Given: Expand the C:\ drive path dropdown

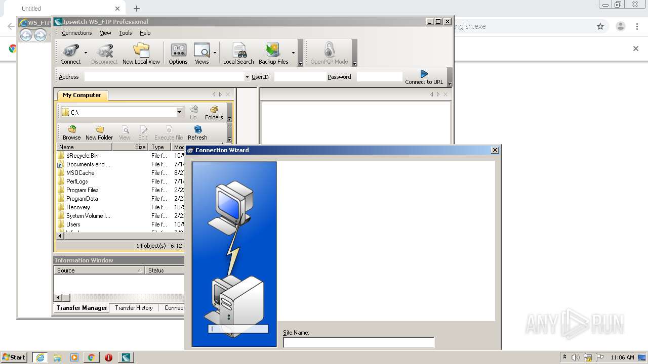Looking at the screenshot, I should click(x=179, y=112).
